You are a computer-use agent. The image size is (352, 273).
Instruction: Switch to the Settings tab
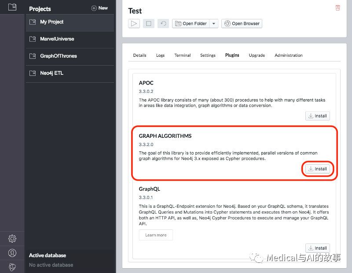pos(208,55)
